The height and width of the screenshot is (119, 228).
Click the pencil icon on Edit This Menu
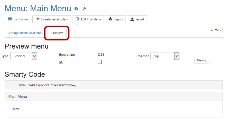click(x=77, y=19)
